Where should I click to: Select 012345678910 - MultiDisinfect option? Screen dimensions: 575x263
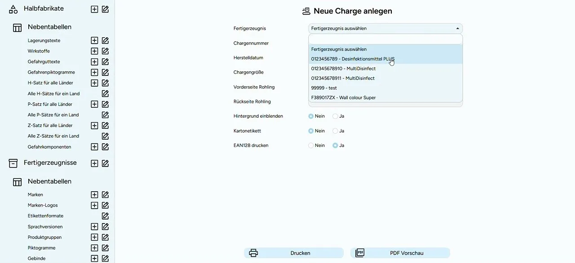(x=385, y=69)
